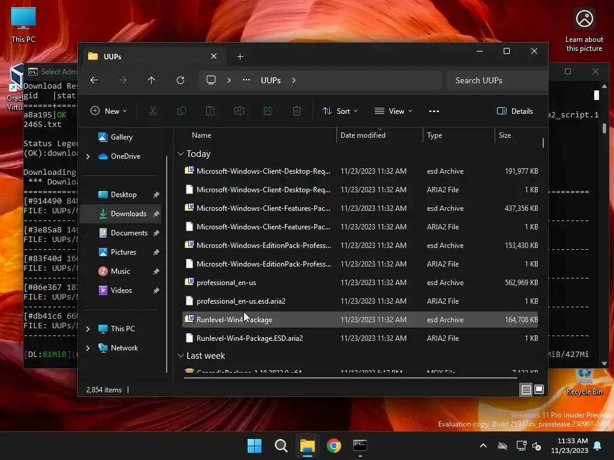Open the clock and date in taskbar
Viewport: 614px width, 460px height.
[x=570, y=446]
